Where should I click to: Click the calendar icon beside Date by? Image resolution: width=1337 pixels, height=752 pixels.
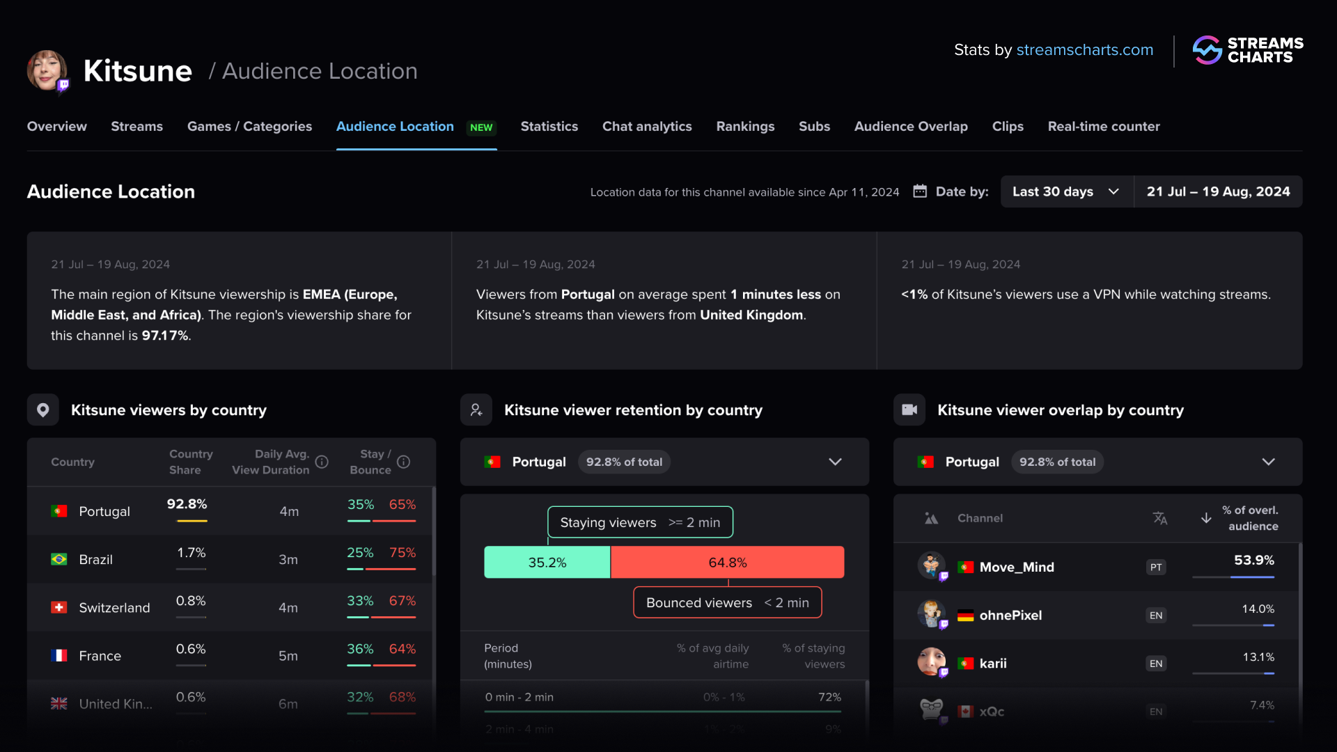coord(920,191)
